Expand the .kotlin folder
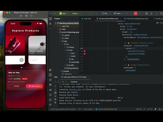 [x=60, y=38]
